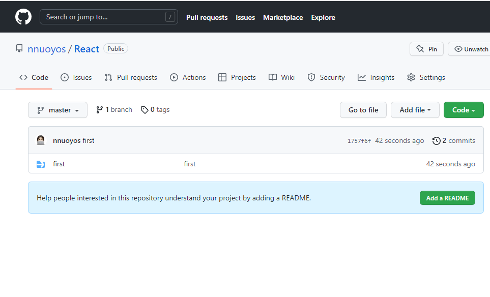Open the Actions tab
Viewport: 490px width, 297px height.
pos(188,77)
